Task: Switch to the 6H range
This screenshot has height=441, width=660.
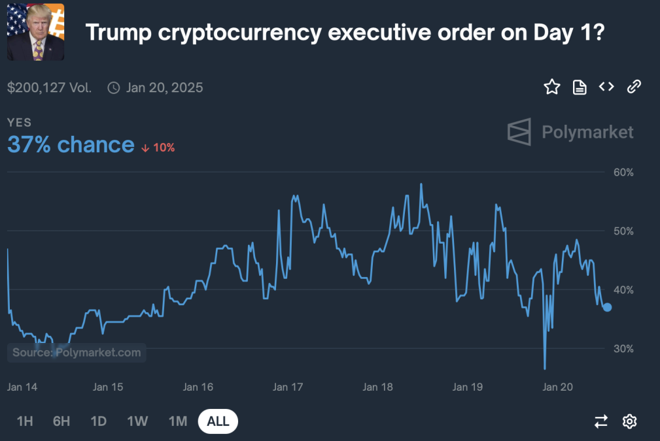Action: point(61,421)
